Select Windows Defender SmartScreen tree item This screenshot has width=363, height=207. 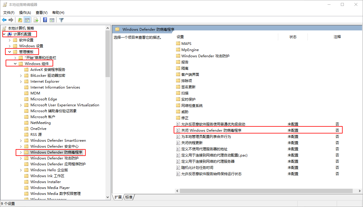58,140
